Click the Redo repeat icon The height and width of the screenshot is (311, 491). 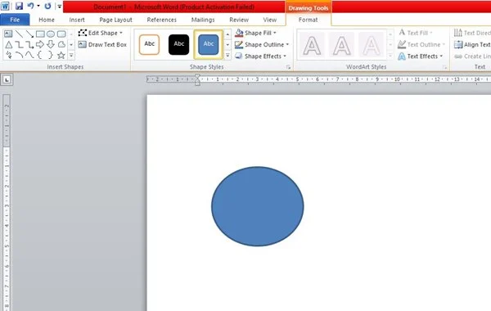point(47,6)
